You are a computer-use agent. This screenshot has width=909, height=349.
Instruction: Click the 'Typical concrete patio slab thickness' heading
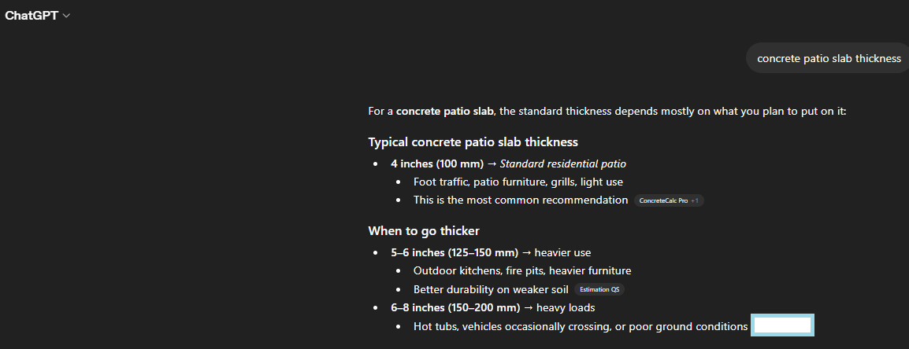[473, 142]
